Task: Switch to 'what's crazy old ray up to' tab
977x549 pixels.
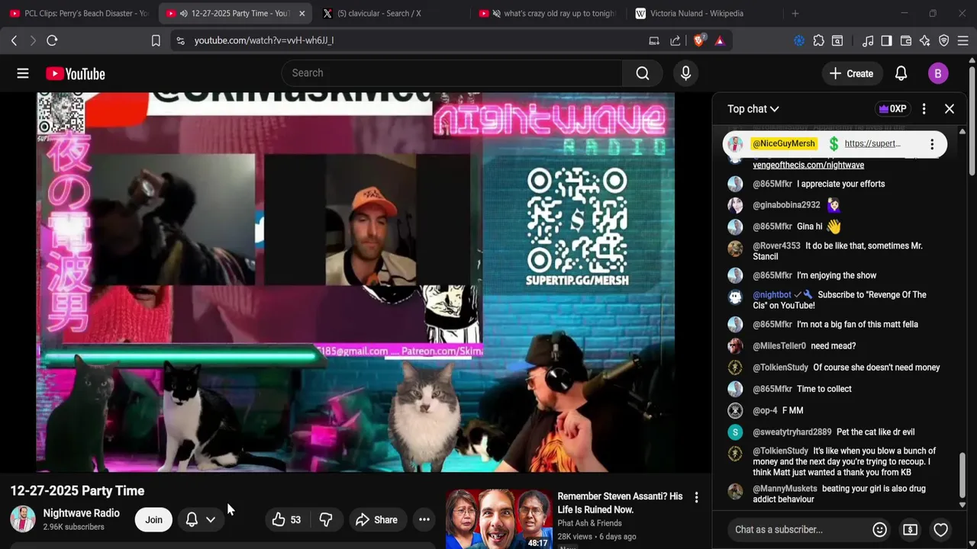Action: pos(547,13)
